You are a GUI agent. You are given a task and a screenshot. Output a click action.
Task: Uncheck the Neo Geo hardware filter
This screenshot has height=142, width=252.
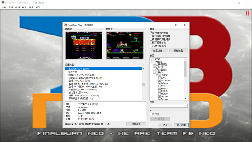(159, 96)
